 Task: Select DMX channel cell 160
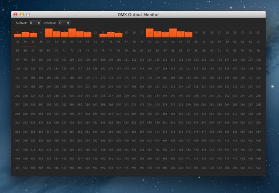point(258,69)
